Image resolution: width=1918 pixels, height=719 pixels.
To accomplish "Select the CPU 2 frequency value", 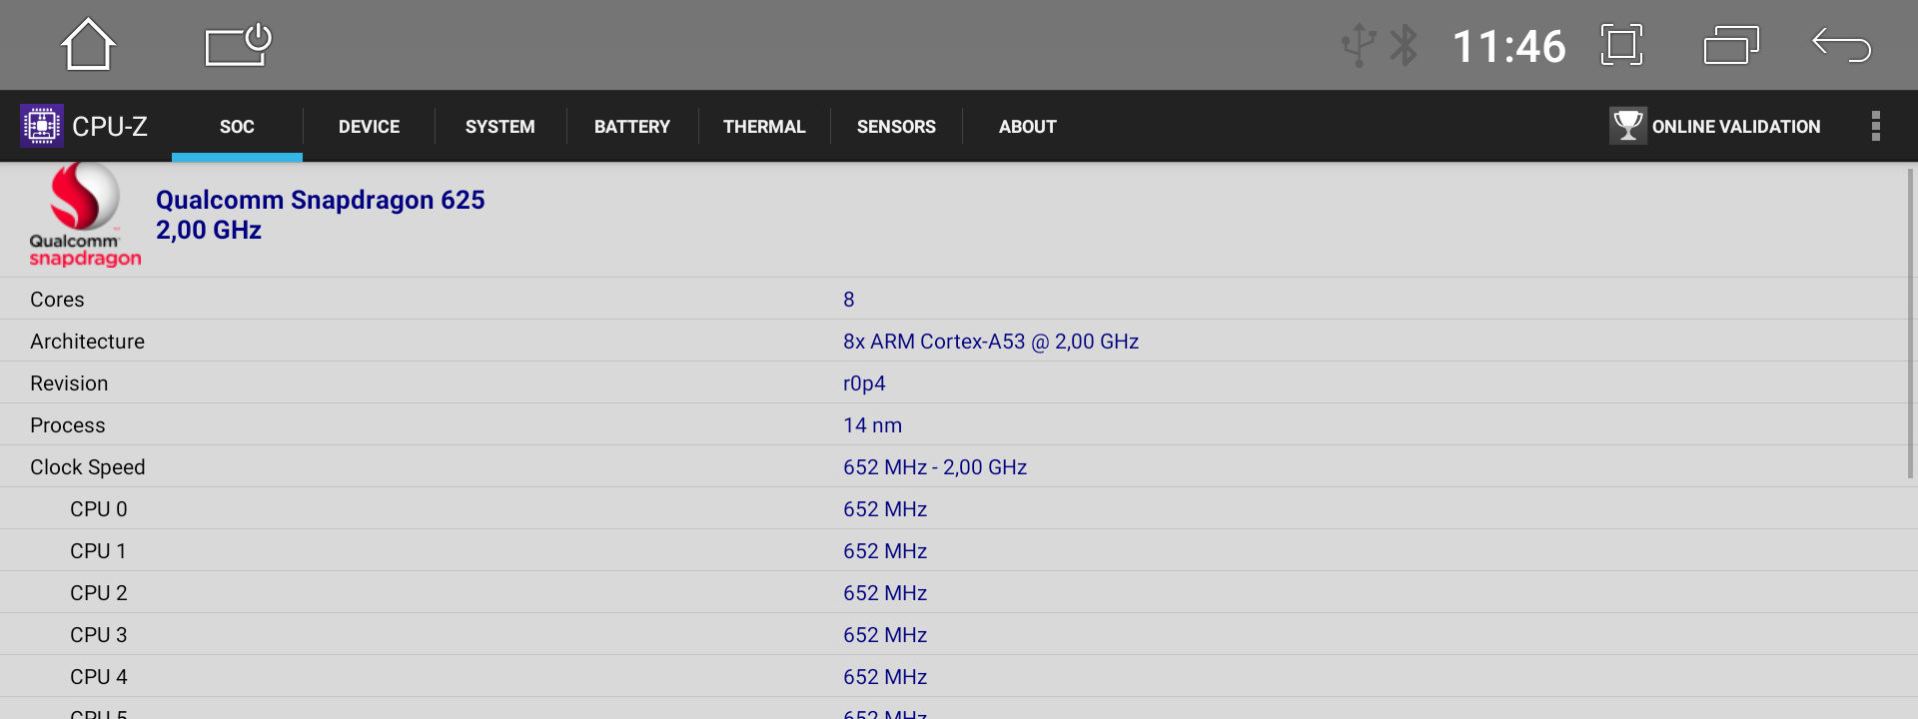I will click(x=885, y=593).
